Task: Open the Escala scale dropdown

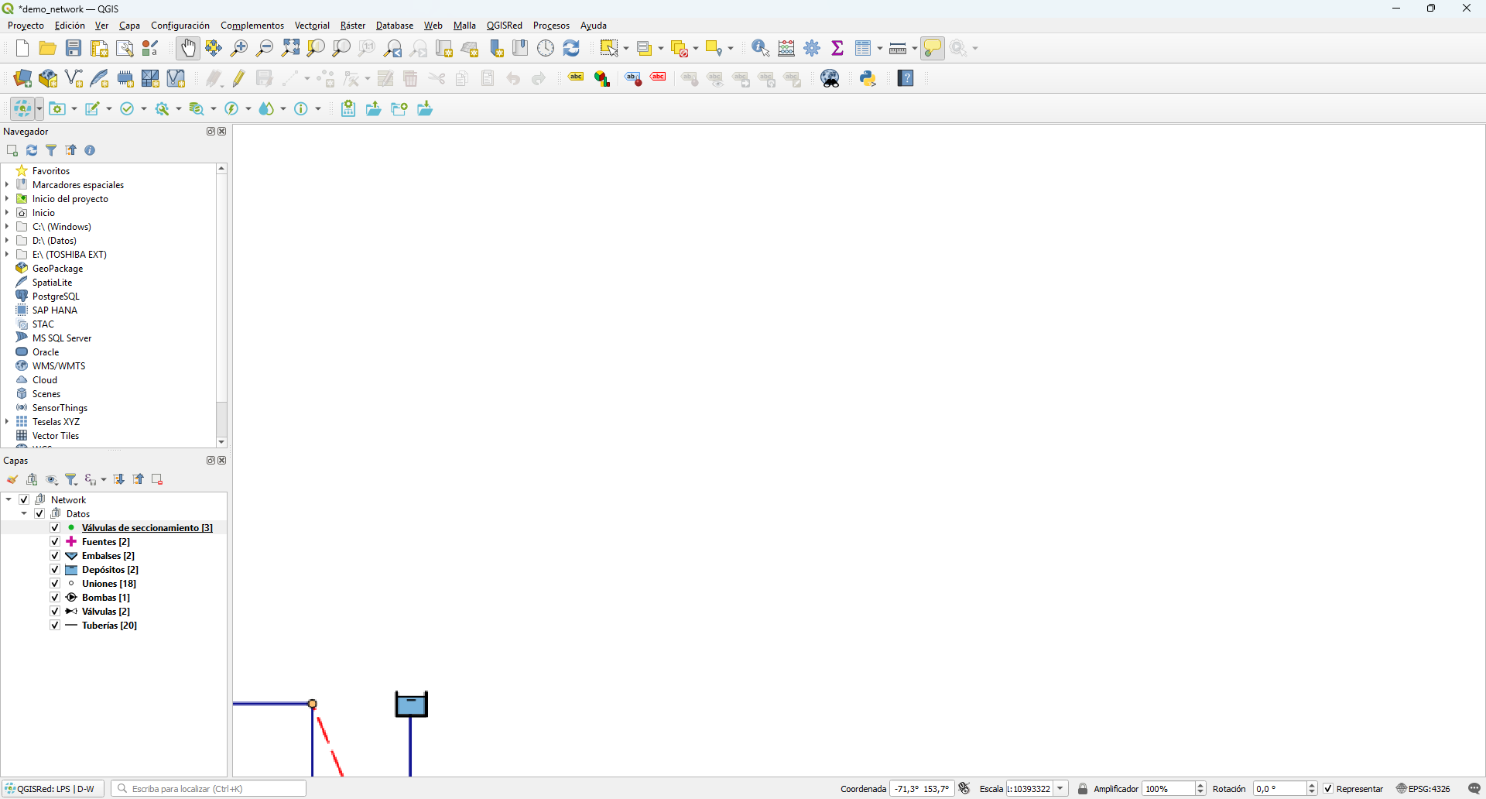Action: (1060, 789)
